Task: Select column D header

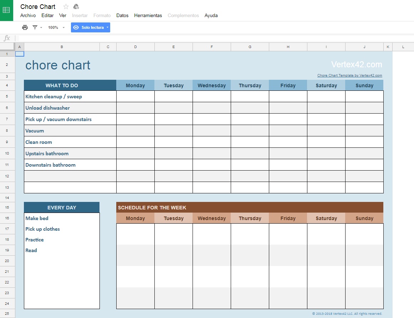Action: (x=136, y=47)
